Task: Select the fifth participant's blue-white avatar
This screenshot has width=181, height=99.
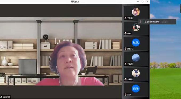Action: coord(136,73)
